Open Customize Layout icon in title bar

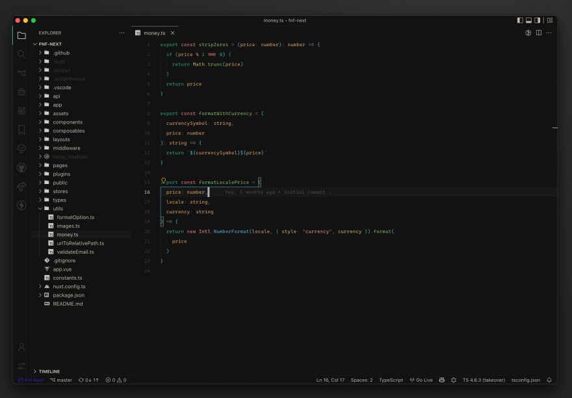coord(550,20)
